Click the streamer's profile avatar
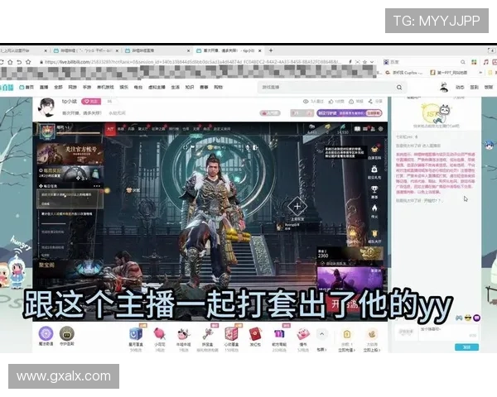The height and width of the screenshot is (397, 497). point(46,107)
